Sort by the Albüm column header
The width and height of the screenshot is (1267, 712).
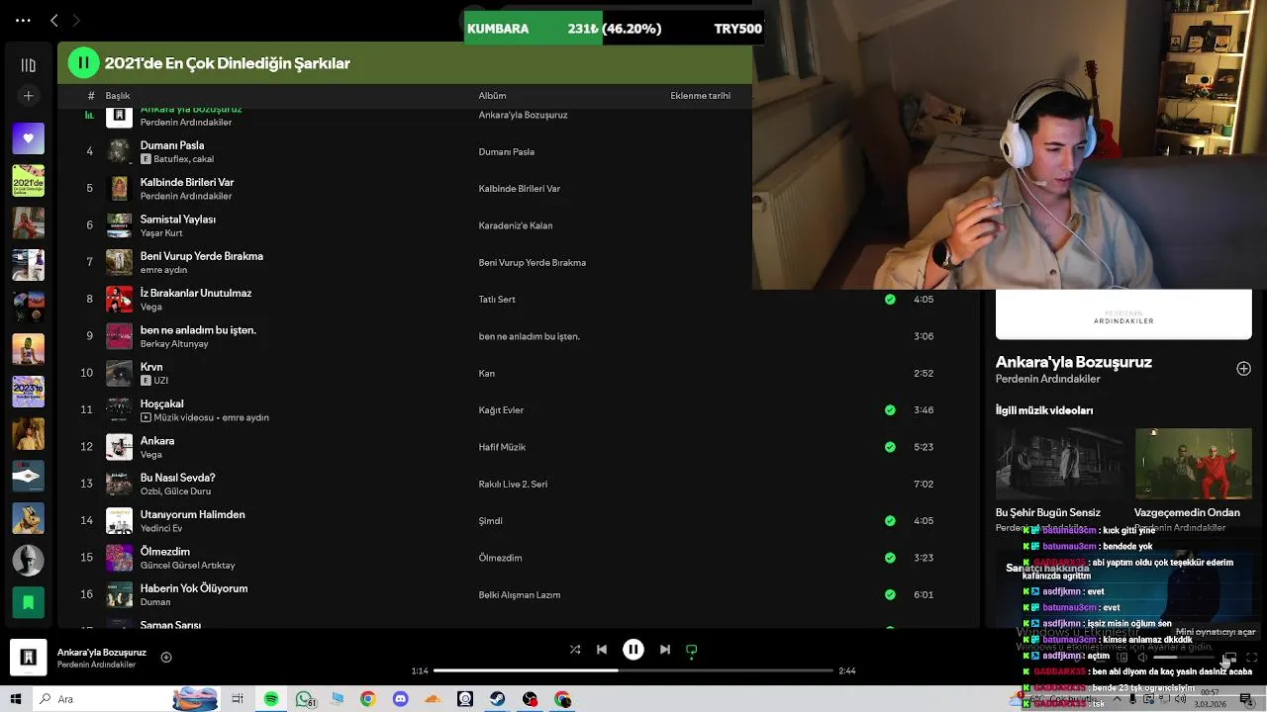coord(492,96)
